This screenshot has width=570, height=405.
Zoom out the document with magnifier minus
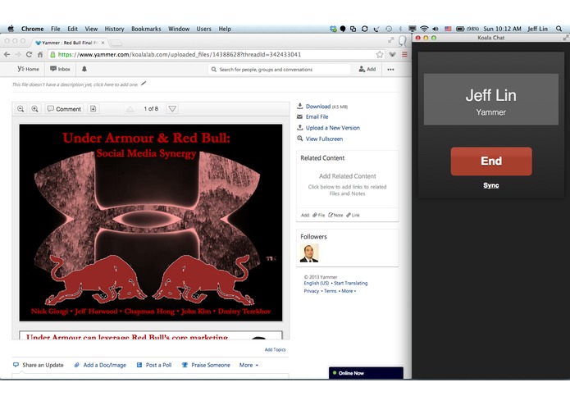point(21,109)
